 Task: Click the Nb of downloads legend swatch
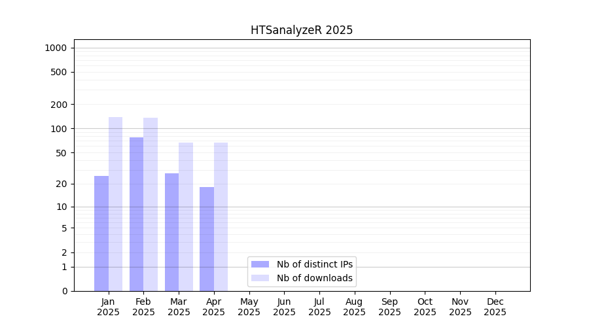point(260,278)
